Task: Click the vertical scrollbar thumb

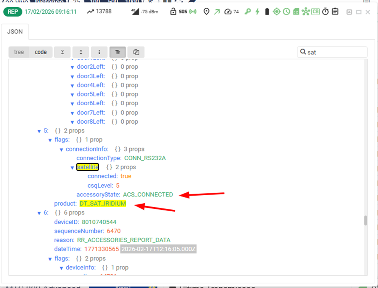Action: pyautogui.click(x=366, y=221)
